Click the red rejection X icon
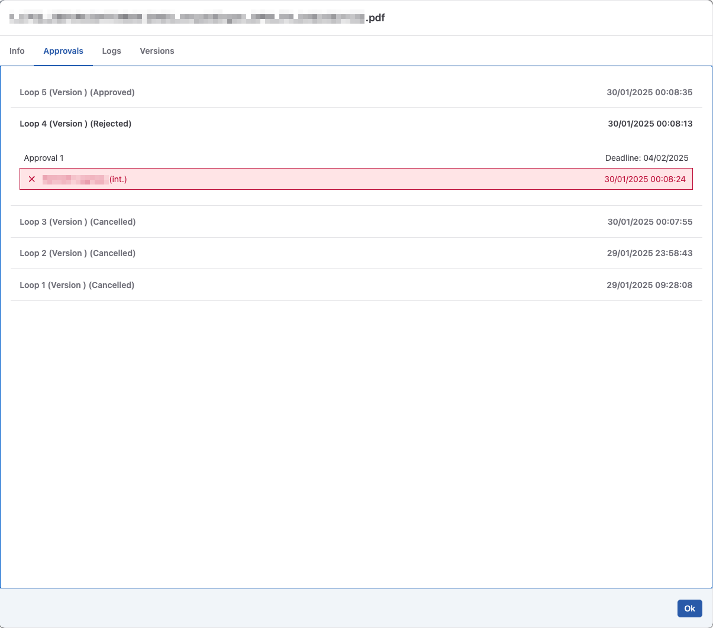This screenshot has width=713, height=628. click(32, 179)
